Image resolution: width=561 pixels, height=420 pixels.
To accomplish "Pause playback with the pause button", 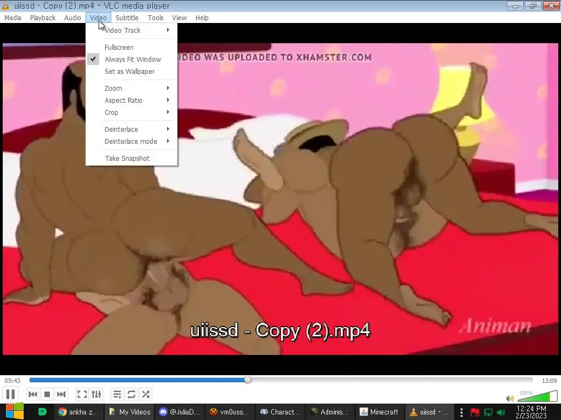I will [11, 394].
